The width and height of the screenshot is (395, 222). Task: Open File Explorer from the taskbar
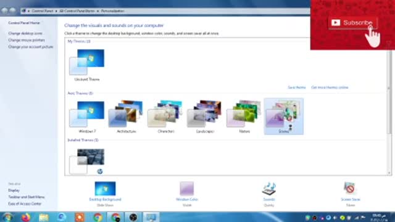click(44, 217)
